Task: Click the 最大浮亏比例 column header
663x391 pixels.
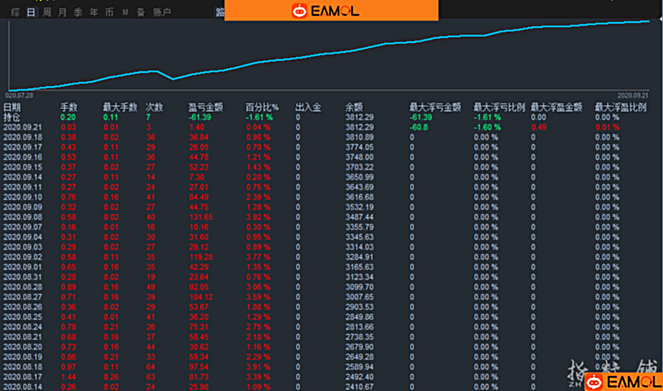Action: pyautogui.click(x=499, y=108)
